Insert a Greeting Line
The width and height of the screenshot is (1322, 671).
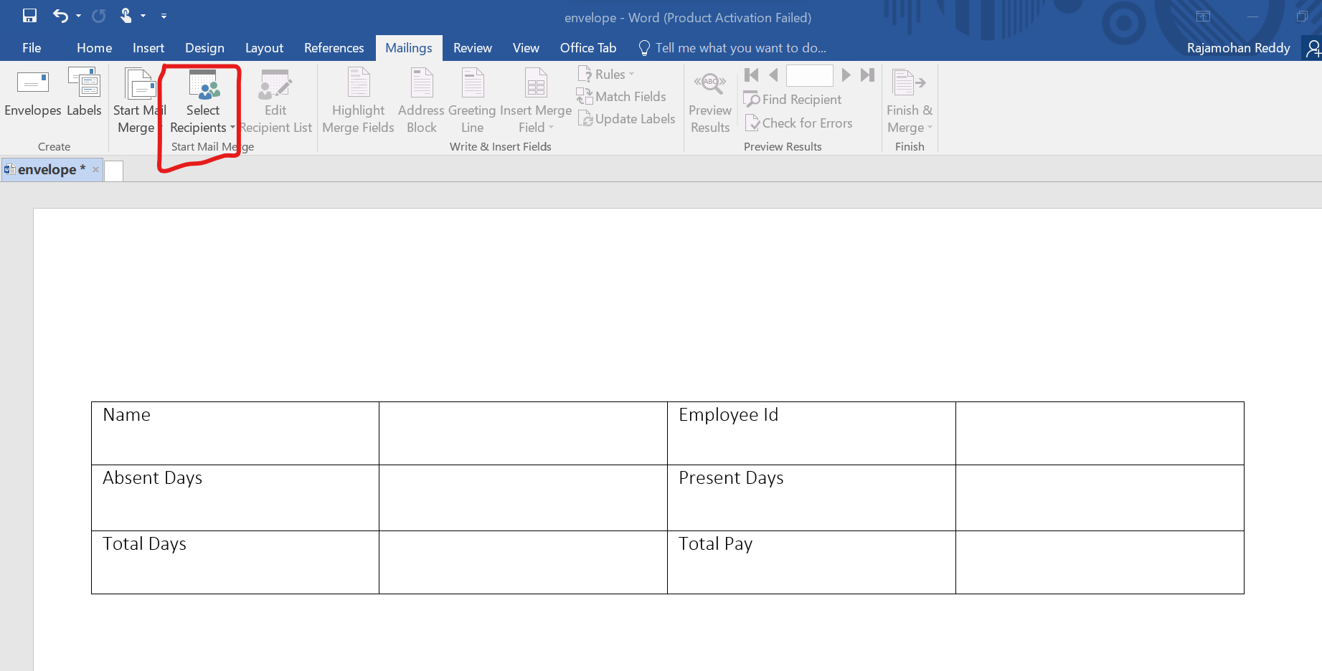pos(472,100)
